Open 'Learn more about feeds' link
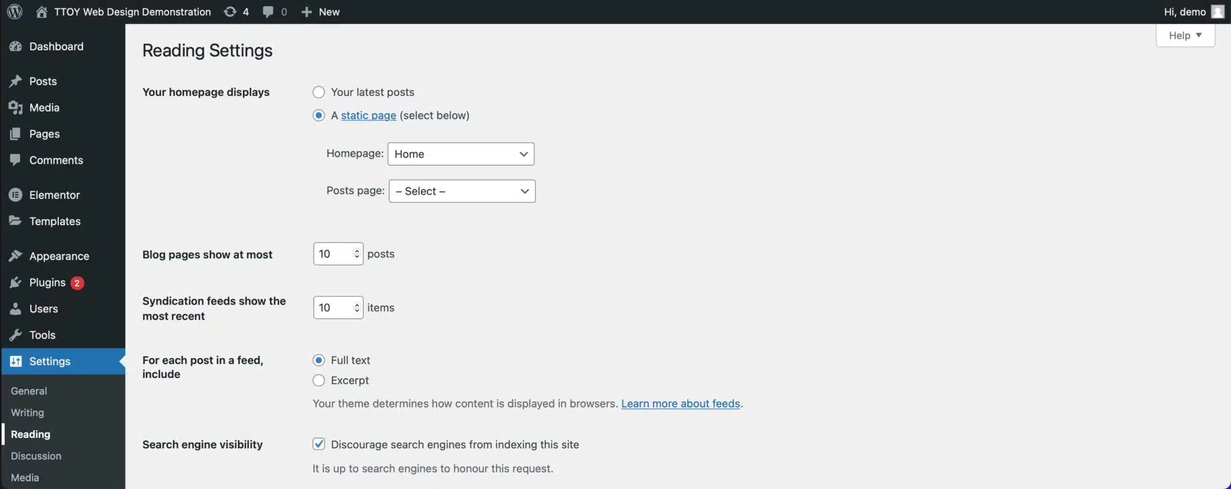 pyautogui.click(x=680, y=404)
